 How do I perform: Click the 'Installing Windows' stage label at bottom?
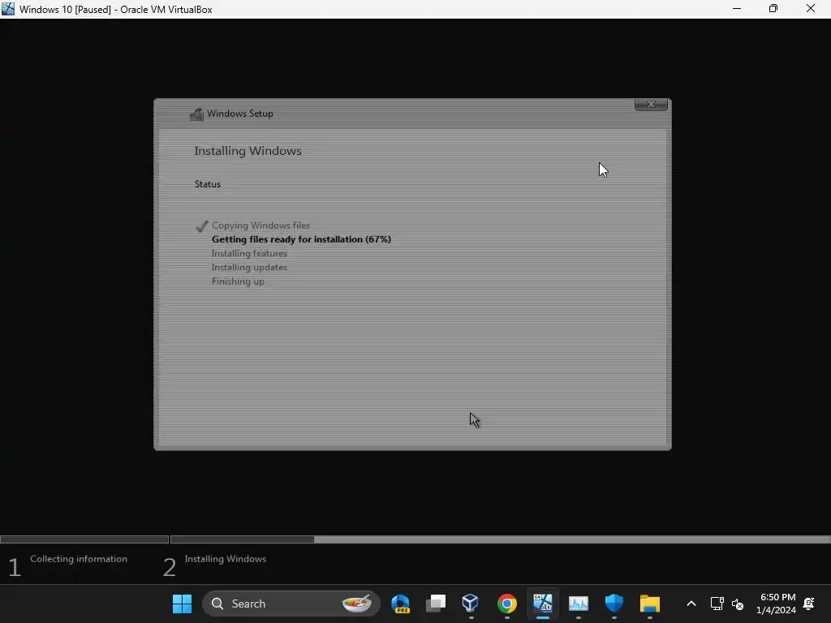226,559
